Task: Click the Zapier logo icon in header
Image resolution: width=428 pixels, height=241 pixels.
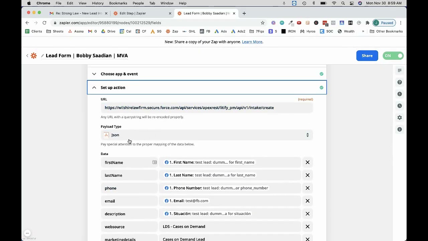Action: (x=34, y=56)
